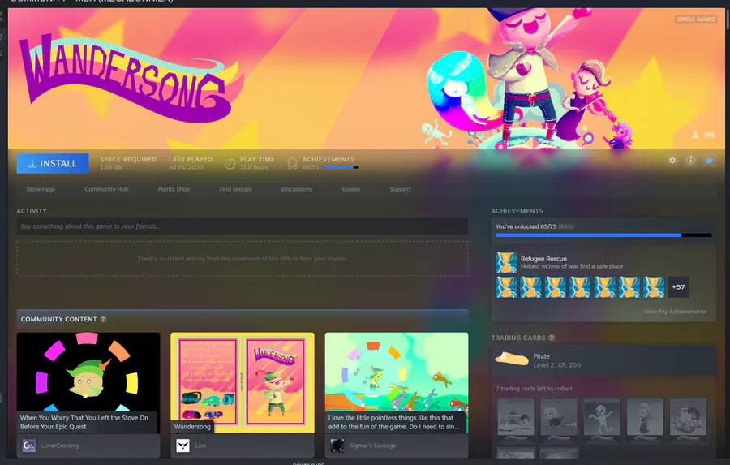Open Find Groups link
730x465 pixels.
click(235, 189)
